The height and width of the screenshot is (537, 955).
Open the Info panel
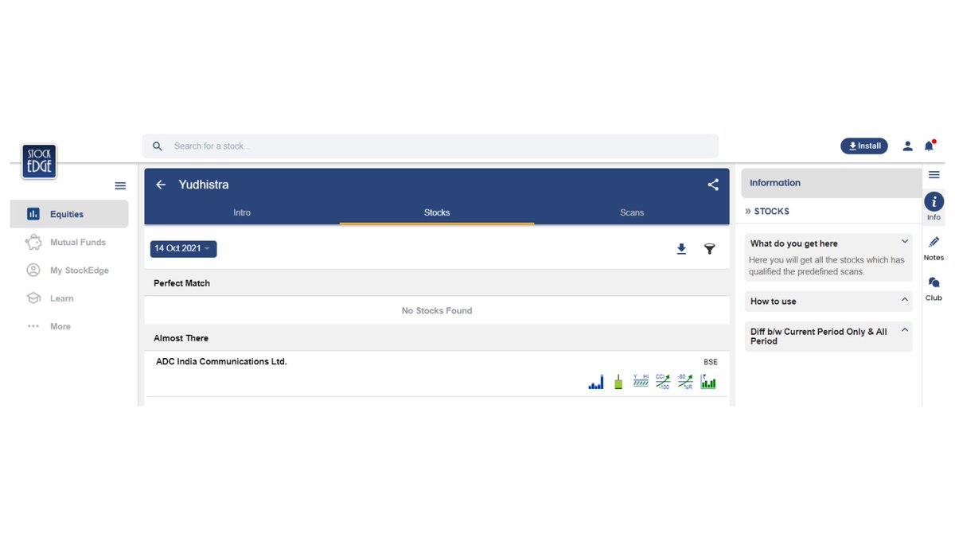pos(934,206)
